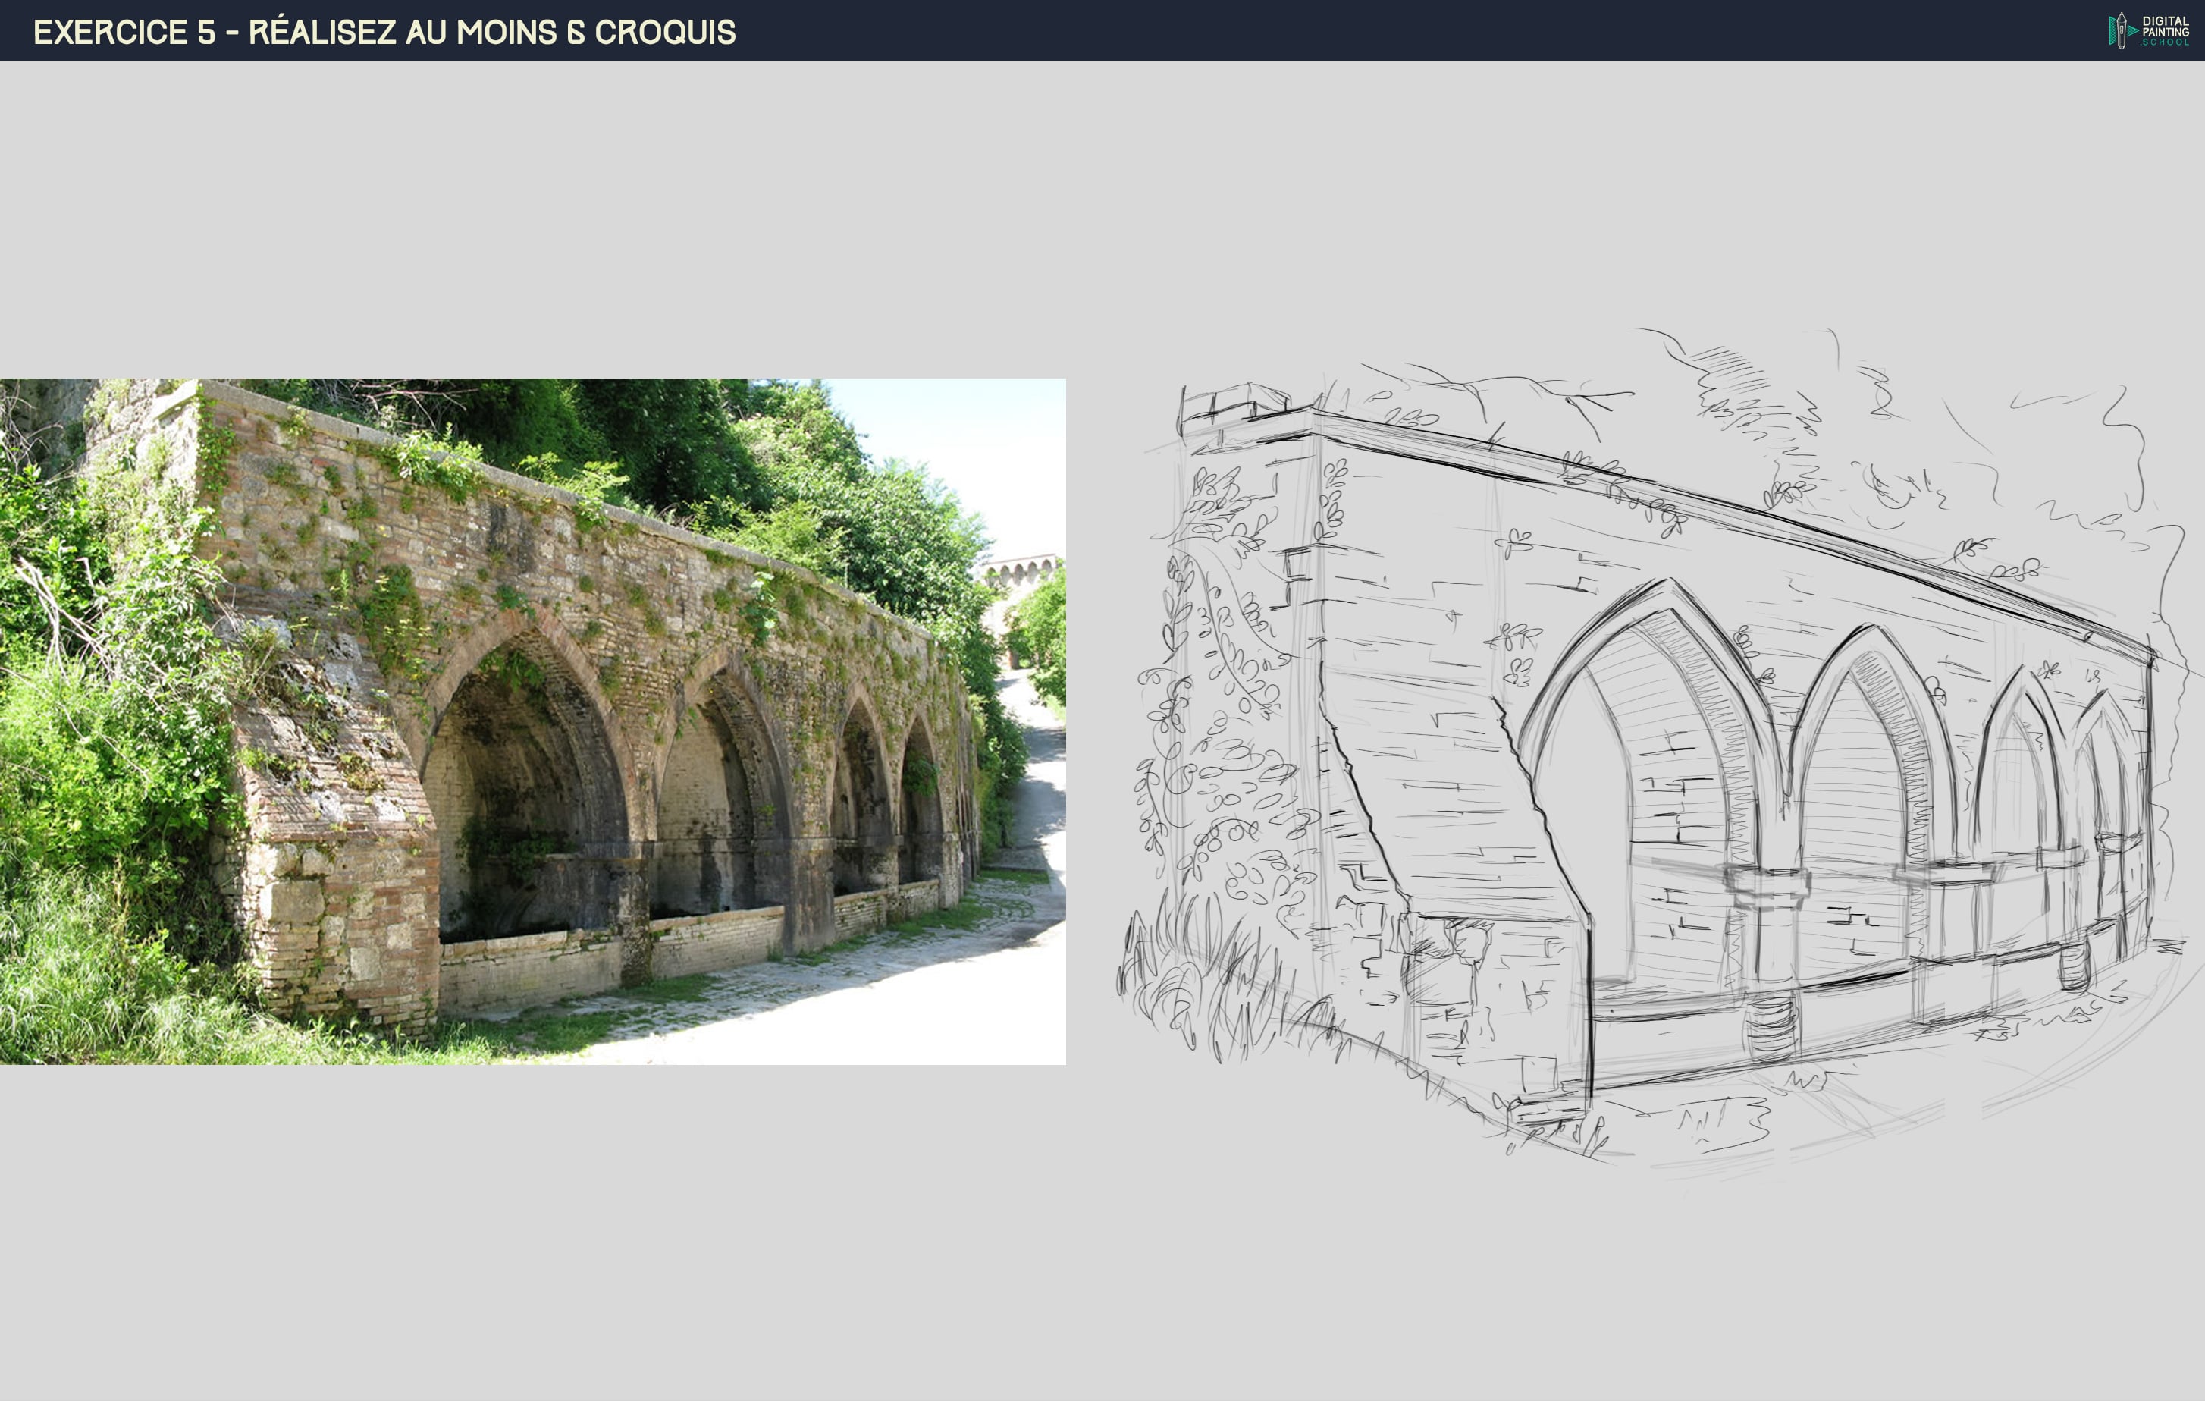Image resolution: width=2205 pixels, height=1401 pixels.
Task: Click the Digital Painting School pencil logo icon
Action: (2121, 30)
